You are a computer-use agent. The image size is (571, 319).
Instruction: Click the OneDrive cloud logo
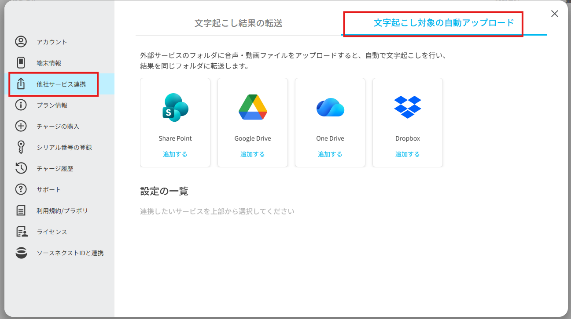[x=330, y=107]
